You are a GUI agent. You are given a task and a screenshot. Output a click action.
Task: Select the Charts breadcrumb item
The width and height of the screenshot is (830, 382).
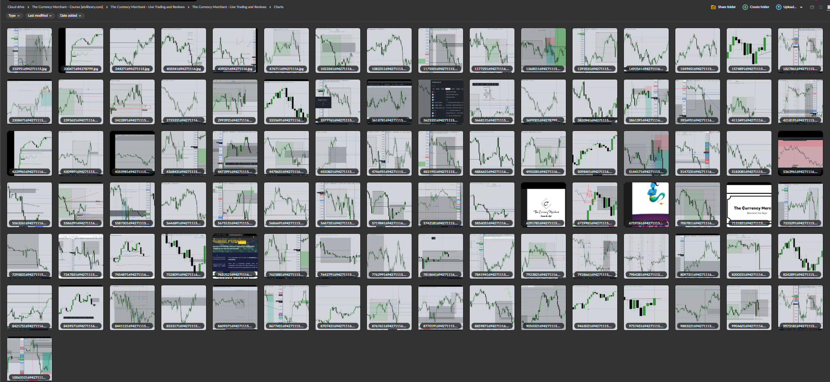[x=278, y=7]
